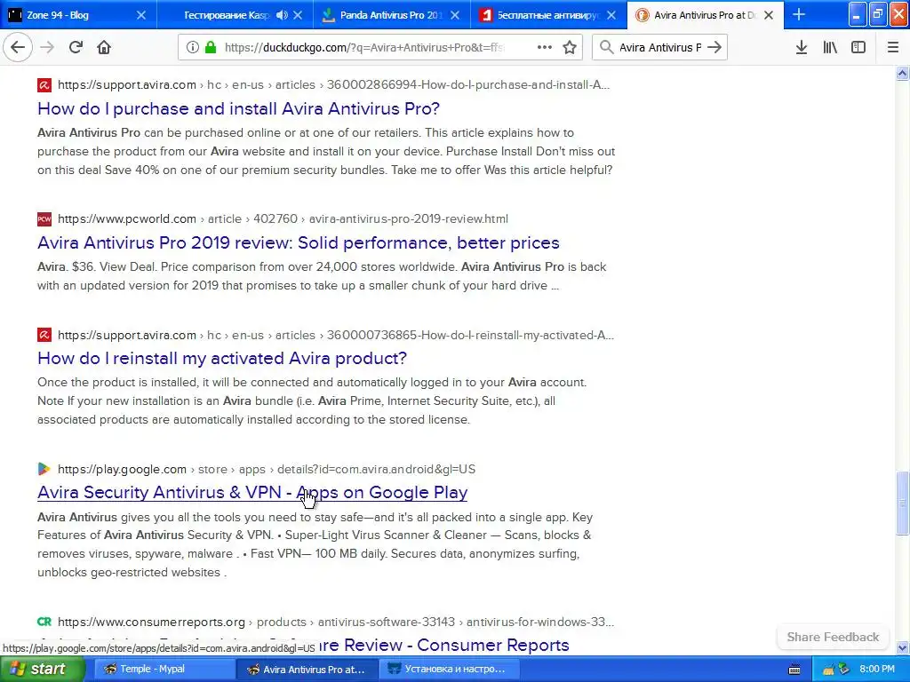Open the downloads panel
The image size is (910, 682).
(x=801, y=48)
